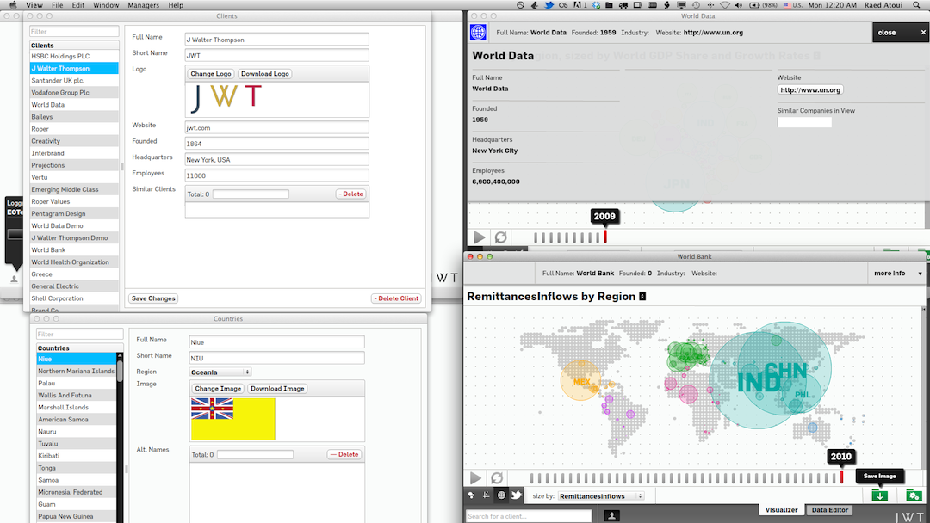
Task: Select Vodafone Group Plc in Clients list
Action: (60, 93)
